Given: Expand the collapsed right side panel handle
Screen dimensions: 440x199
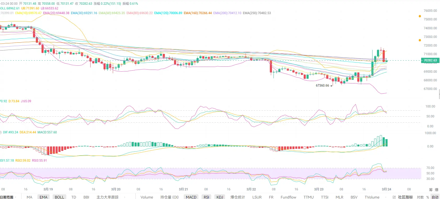Looking at the screenshot, I should 439,94.
